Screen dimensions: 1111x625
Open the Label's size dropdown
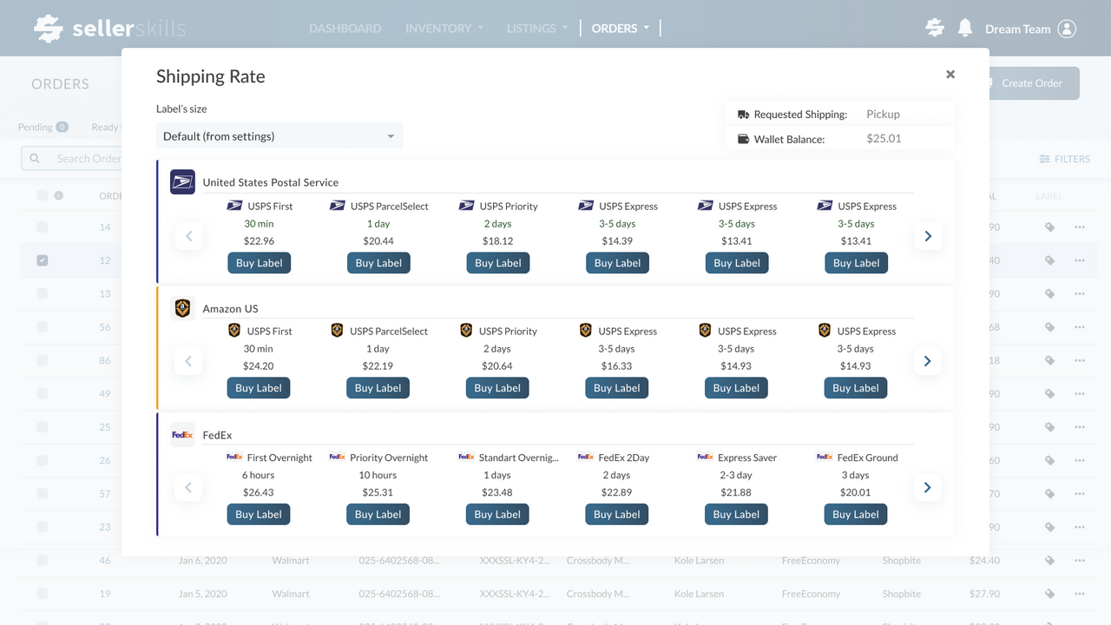279,136
